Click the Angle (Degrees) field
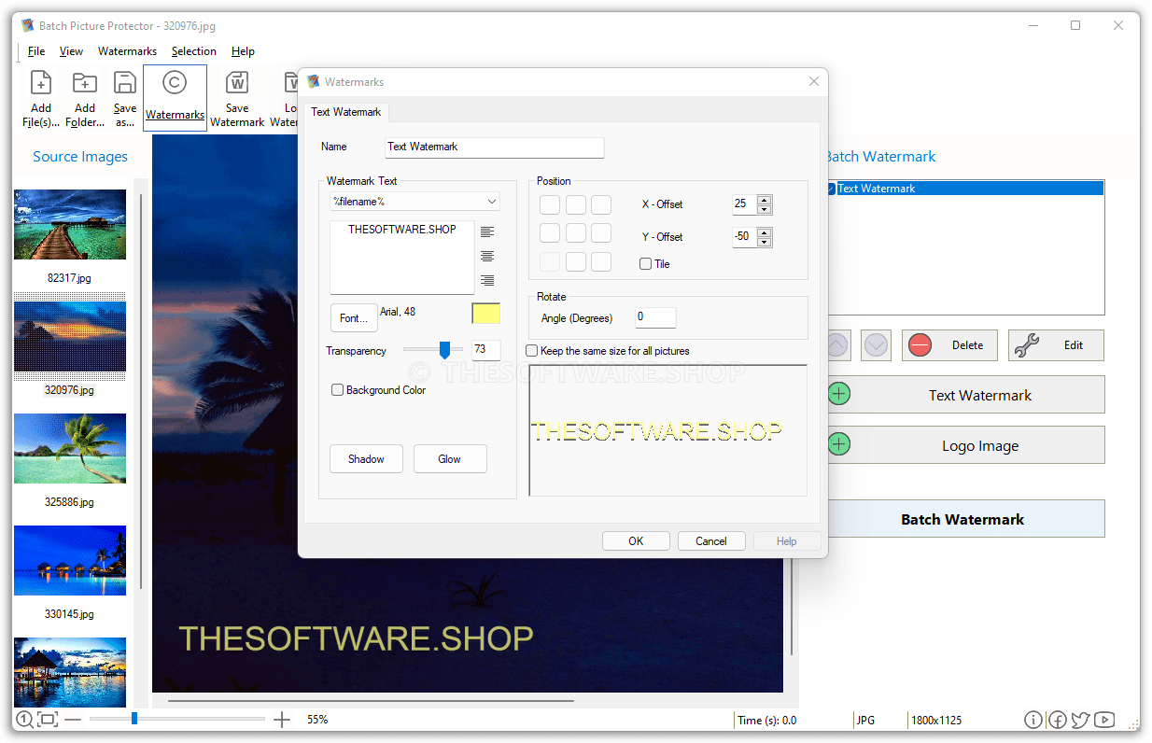1152x743 pixels. click(x=655, y=317)
